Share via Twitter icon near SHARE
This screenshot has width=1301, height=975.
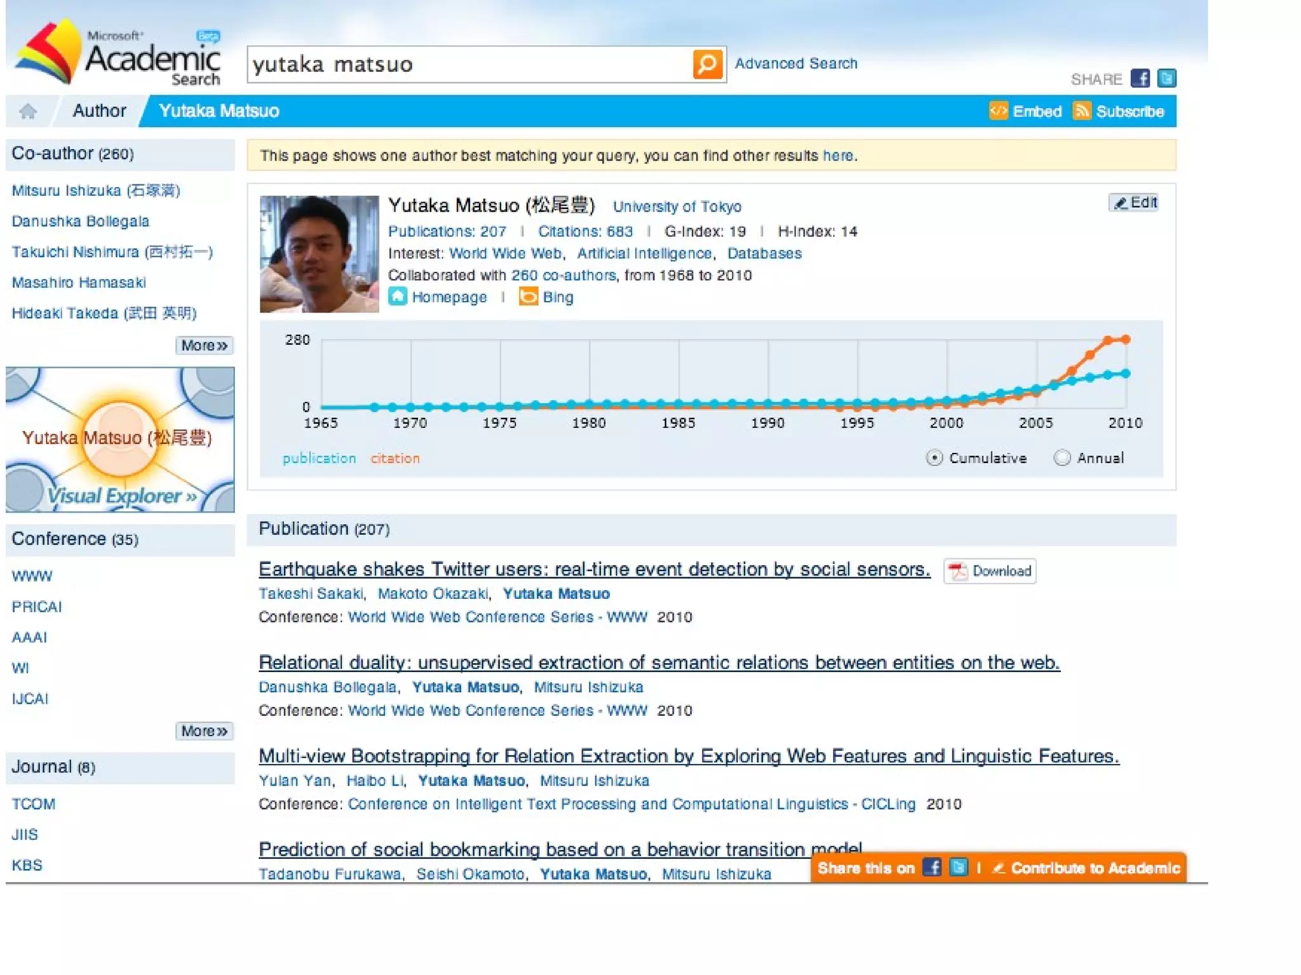click(x=1166, y=79)
